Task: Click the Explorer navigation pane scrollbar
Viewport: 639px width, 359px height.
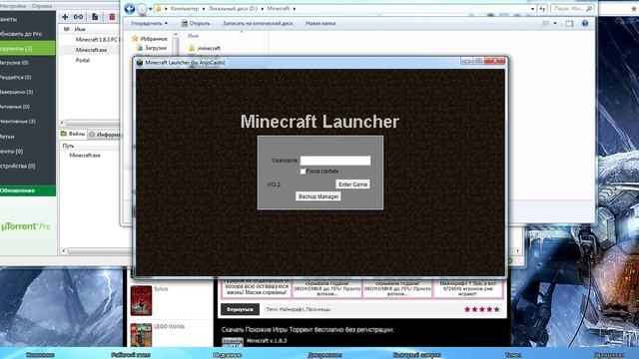Action: click(x=176, y=45)
